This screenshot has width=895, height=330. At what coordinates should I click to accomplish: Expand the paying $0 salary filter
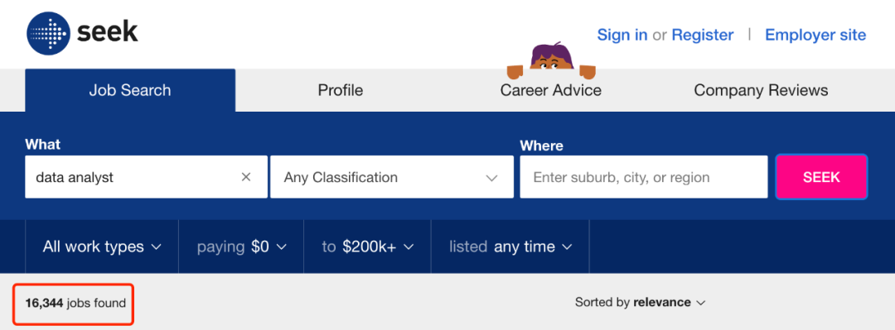[241, 246]
